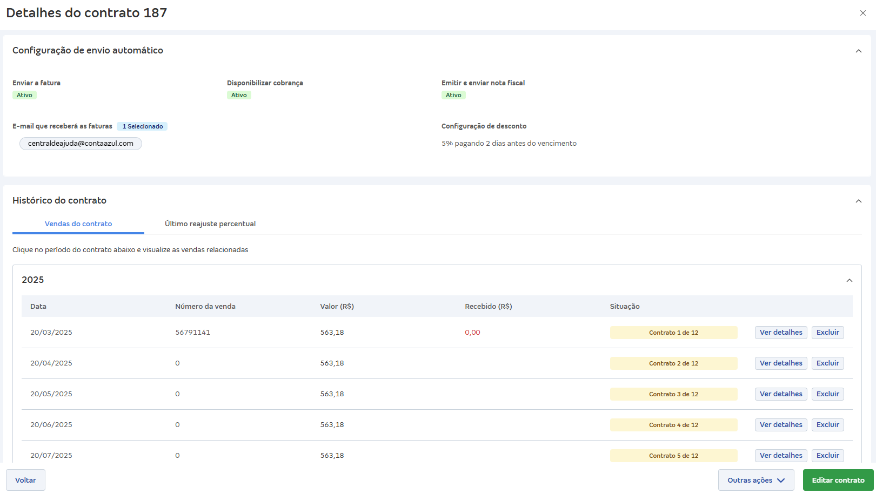Open Último reajuste percentual tab
The height and width of the screenshot is (494, 876).
210,224
